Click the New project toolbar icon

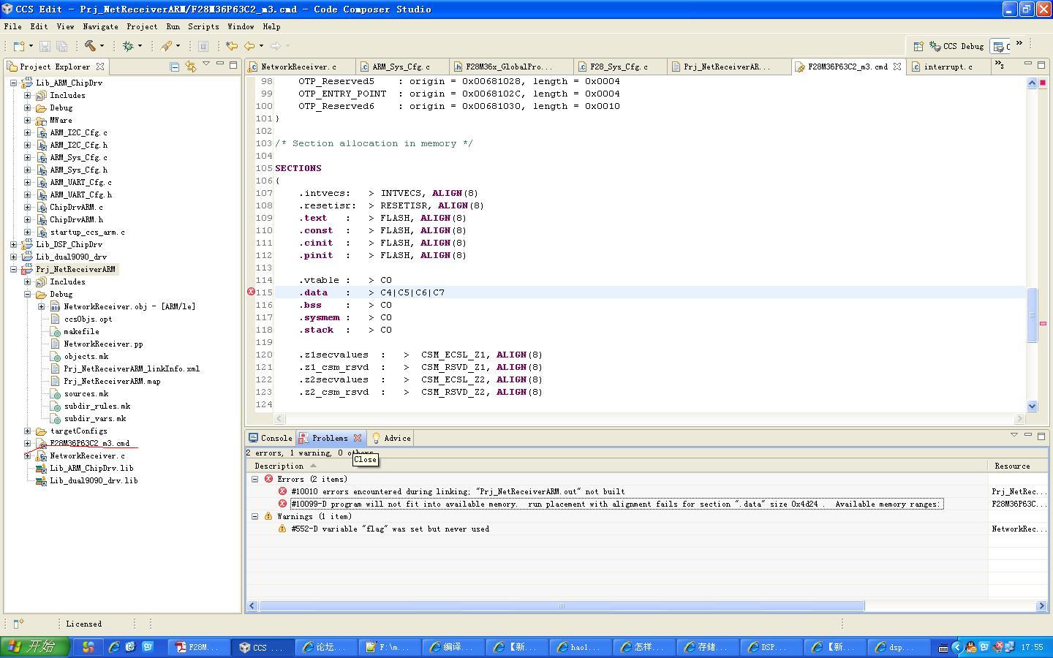pos(20,46)
